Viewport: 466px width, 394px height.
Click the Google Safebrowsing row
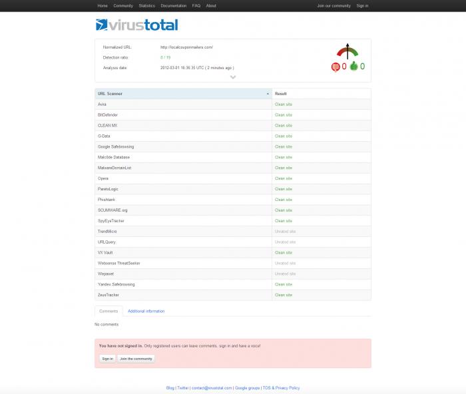tap(233, 147)
